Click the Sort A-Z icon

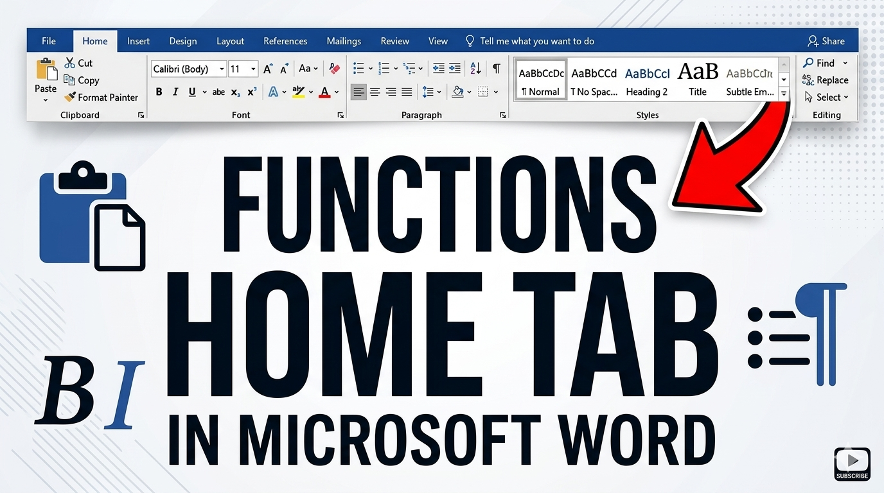[x=475, y=69]
